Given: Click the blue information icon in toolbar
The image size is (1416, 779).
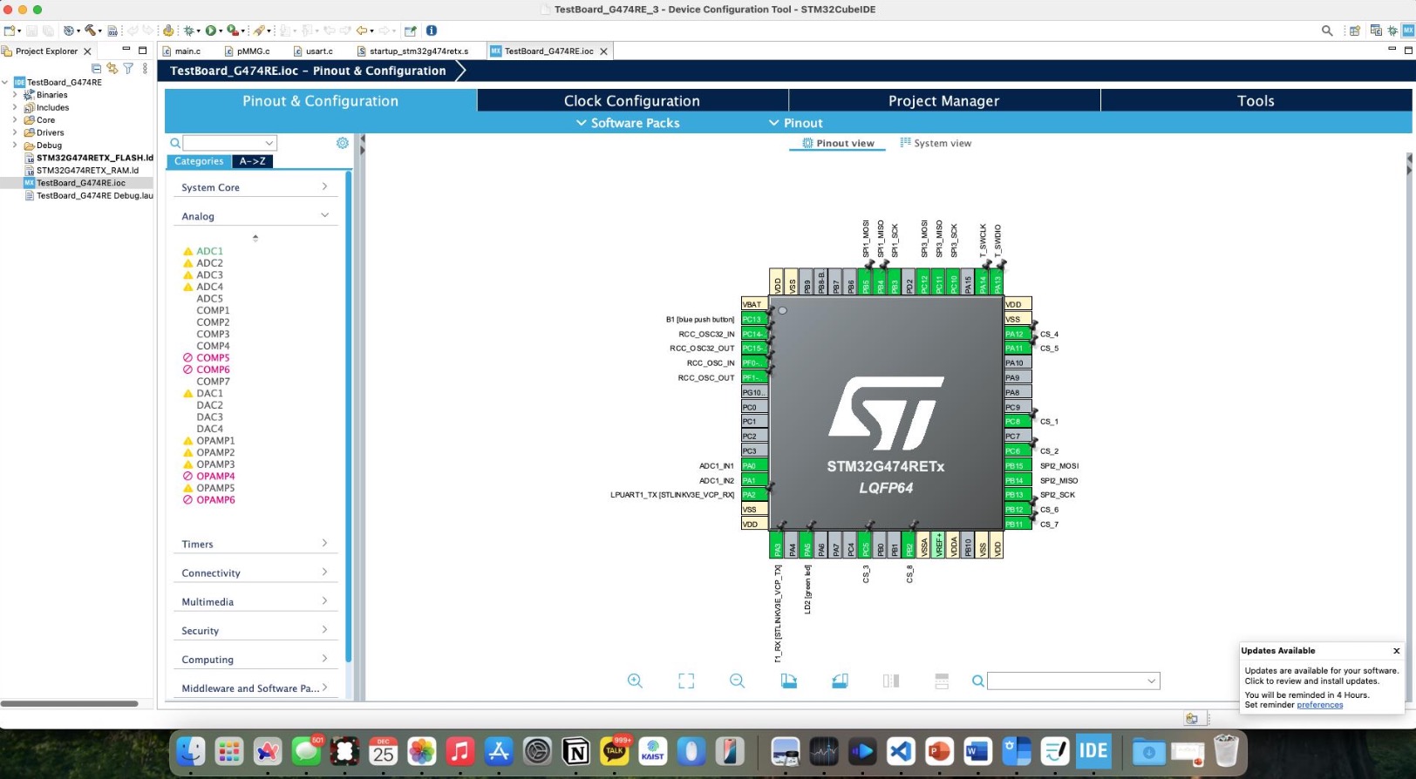Looking at the screenshot, I should pyautogui.click(x=432, y=30).
